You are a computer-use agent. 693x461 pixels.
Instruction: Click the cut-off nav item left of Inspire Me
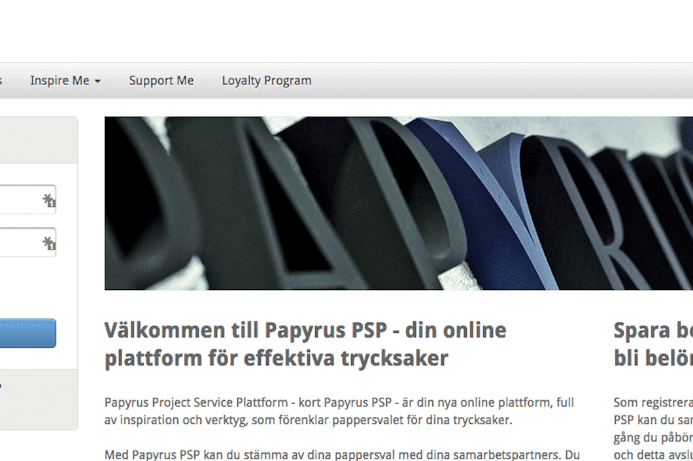1,81
